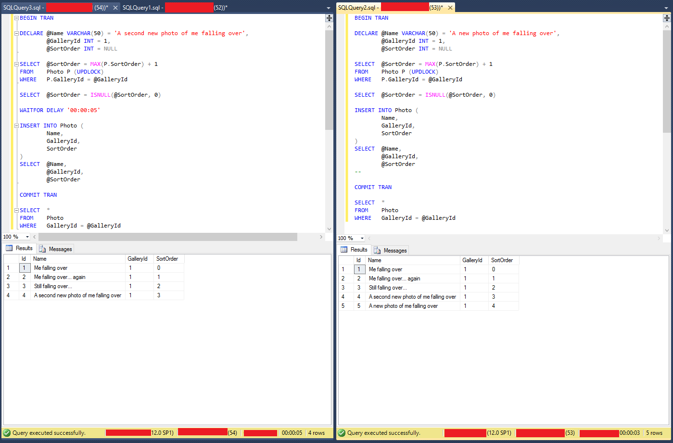The image size is (673, 443).
Task: Click the Name column header in SQLQuery3 results
Action: 77,259
